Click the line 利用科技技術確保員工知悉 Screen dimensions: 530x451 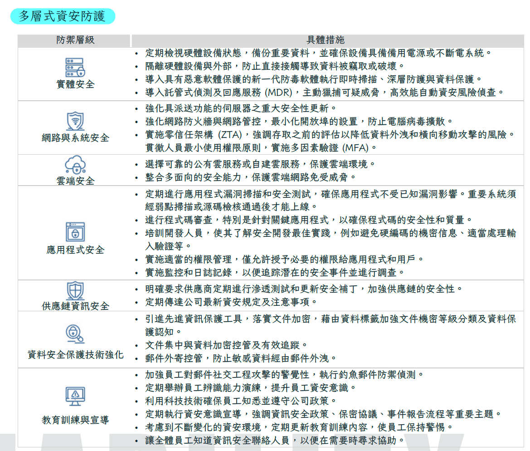(x=241, y=401)
